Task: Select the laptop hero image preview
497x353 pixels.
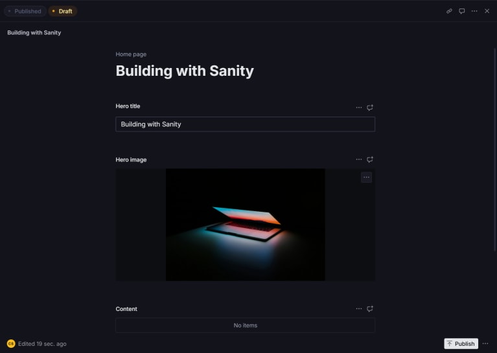Action: click(246, 225)
